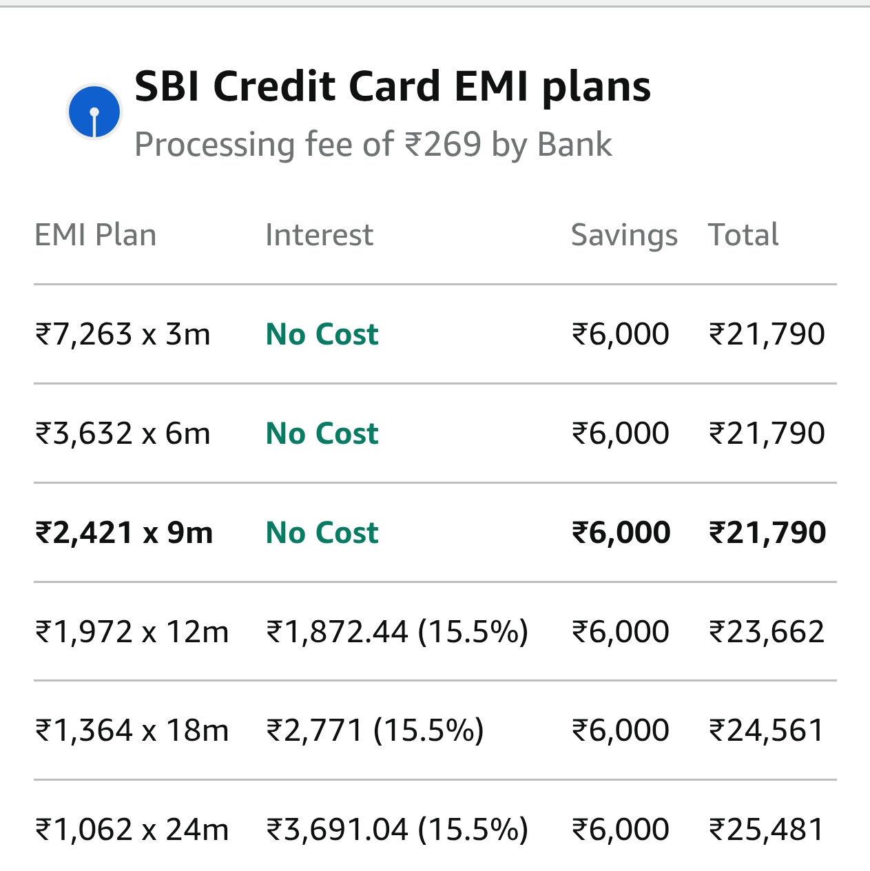Select the ₹7,263 x 3m EMI plan

click(x=123, y=334)
